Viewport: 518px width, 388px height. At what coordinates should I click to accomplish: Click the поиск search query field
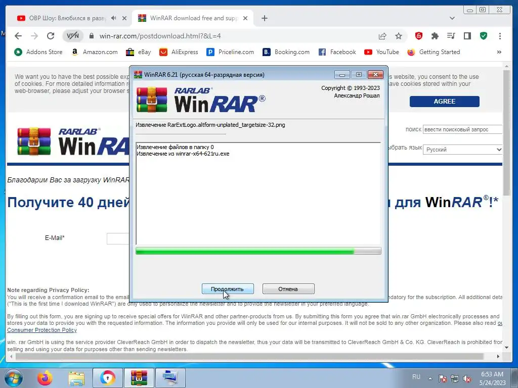(x=462, y=129)
